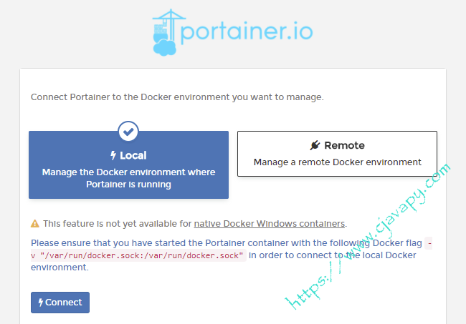Viewport: 466px width, 324px height.
Task: Click 'Portainer is running' description text
Action: coord(128,185)
